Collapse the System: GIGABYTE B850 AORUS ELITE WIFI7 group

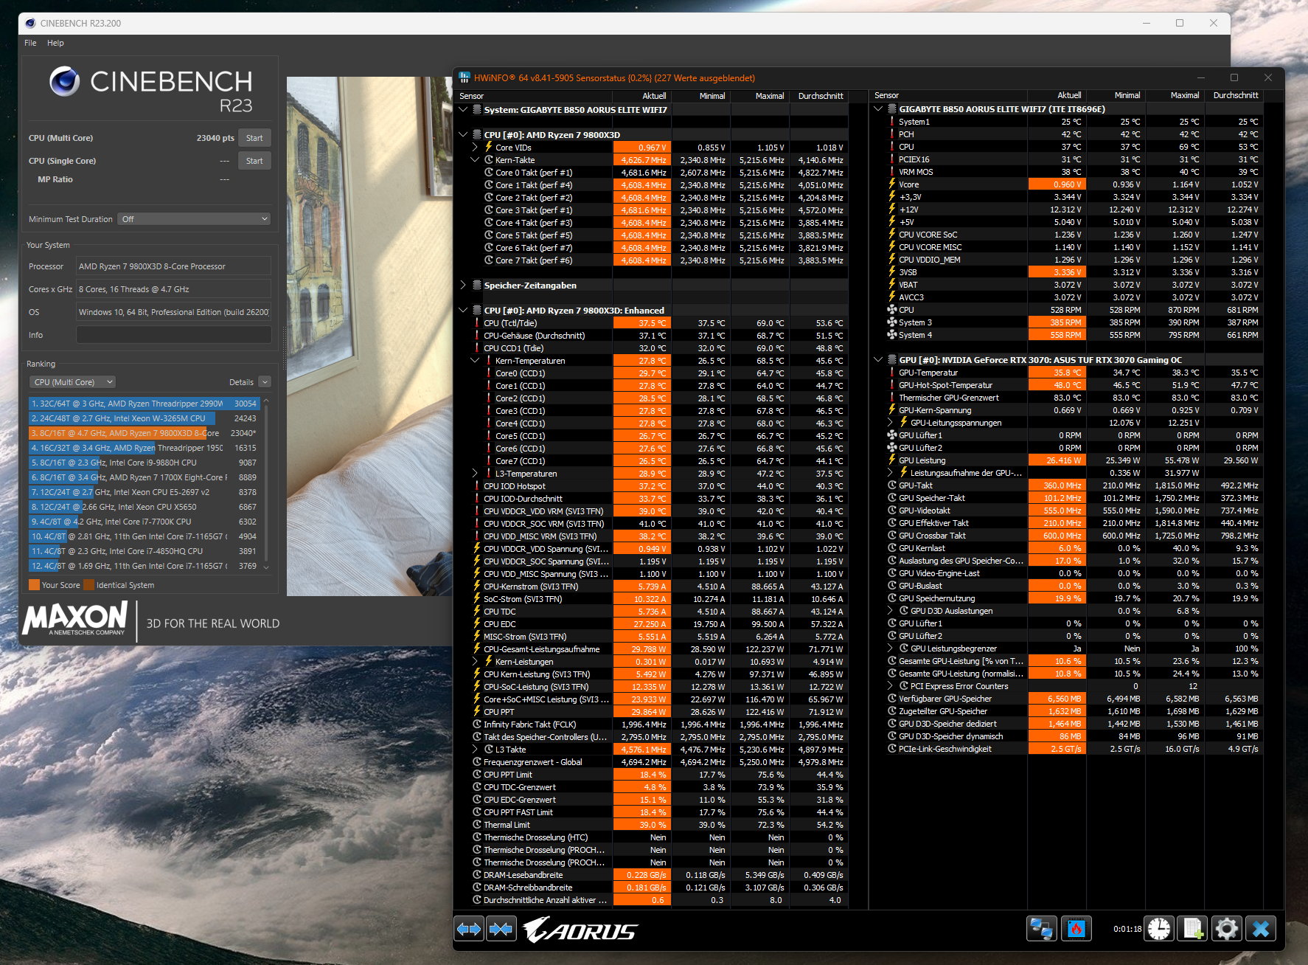click(x=463, y=110)
